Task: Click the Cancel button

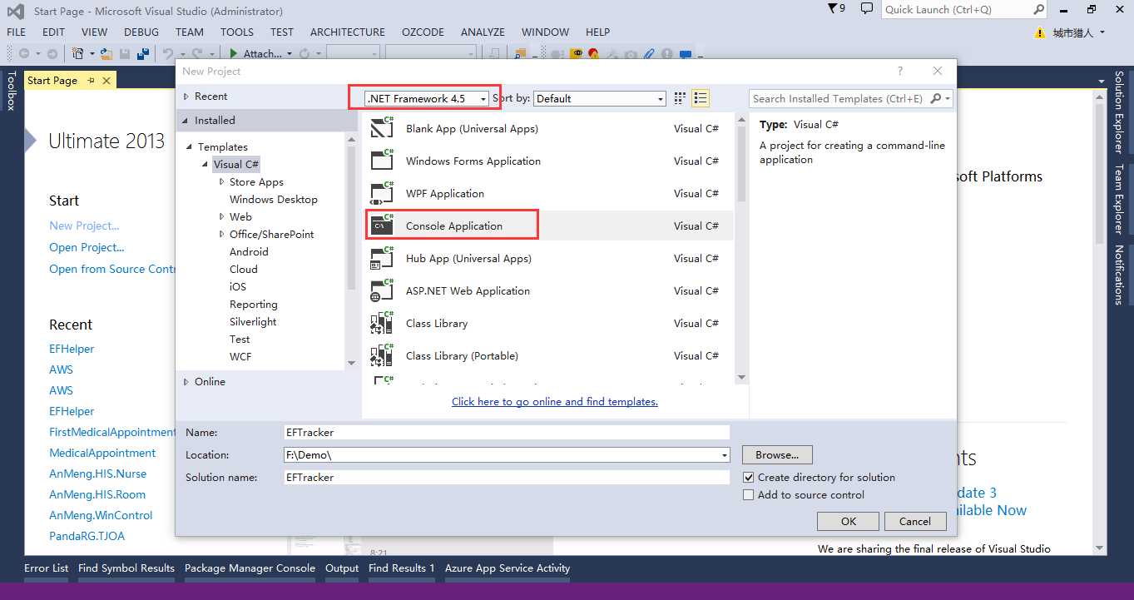Action: pyautogui.click(x=915, y=522)
